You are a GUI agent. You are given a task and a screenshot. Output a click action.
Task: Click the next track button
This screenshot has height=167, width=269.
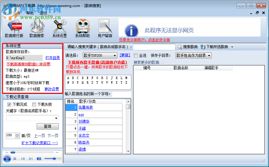31,158
